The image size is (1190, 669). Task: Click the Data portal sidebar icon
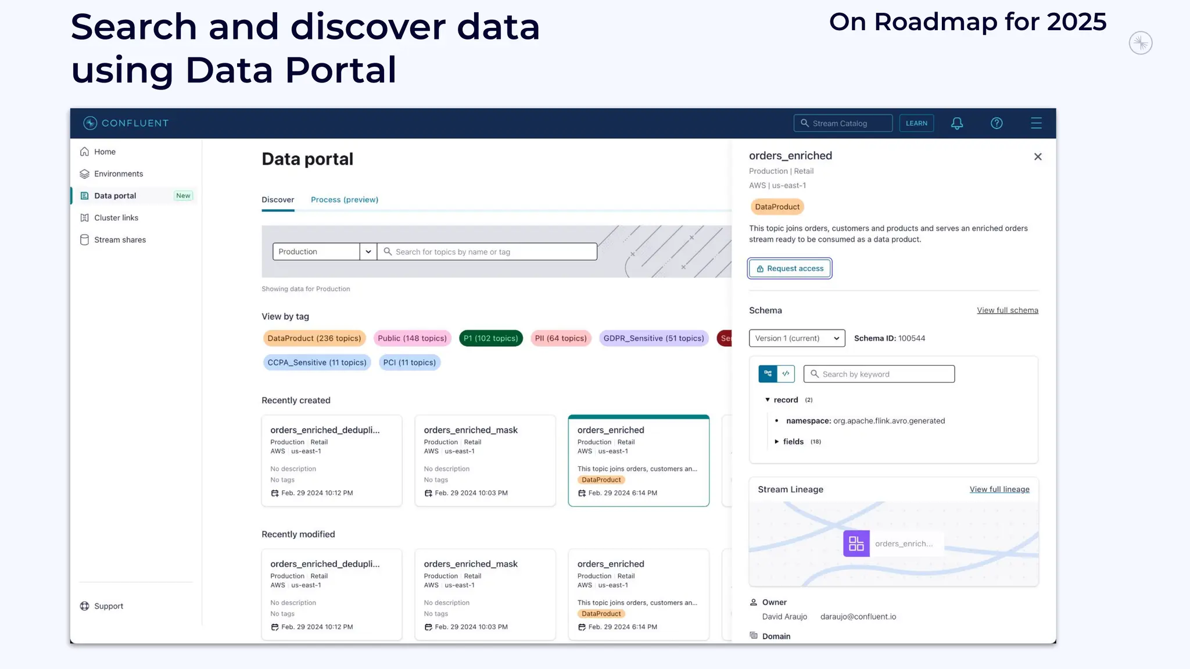coord(84,196)
